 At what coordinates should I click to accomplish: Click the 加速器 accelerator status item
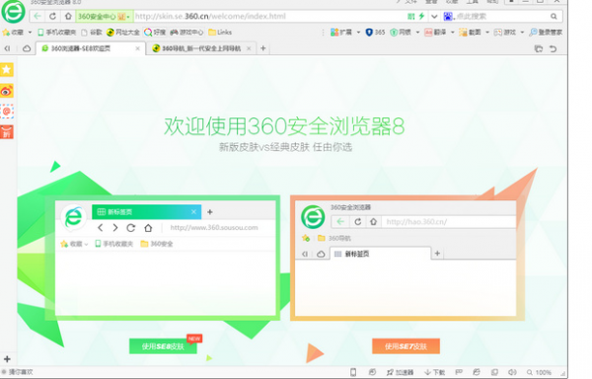pos(401,372)
